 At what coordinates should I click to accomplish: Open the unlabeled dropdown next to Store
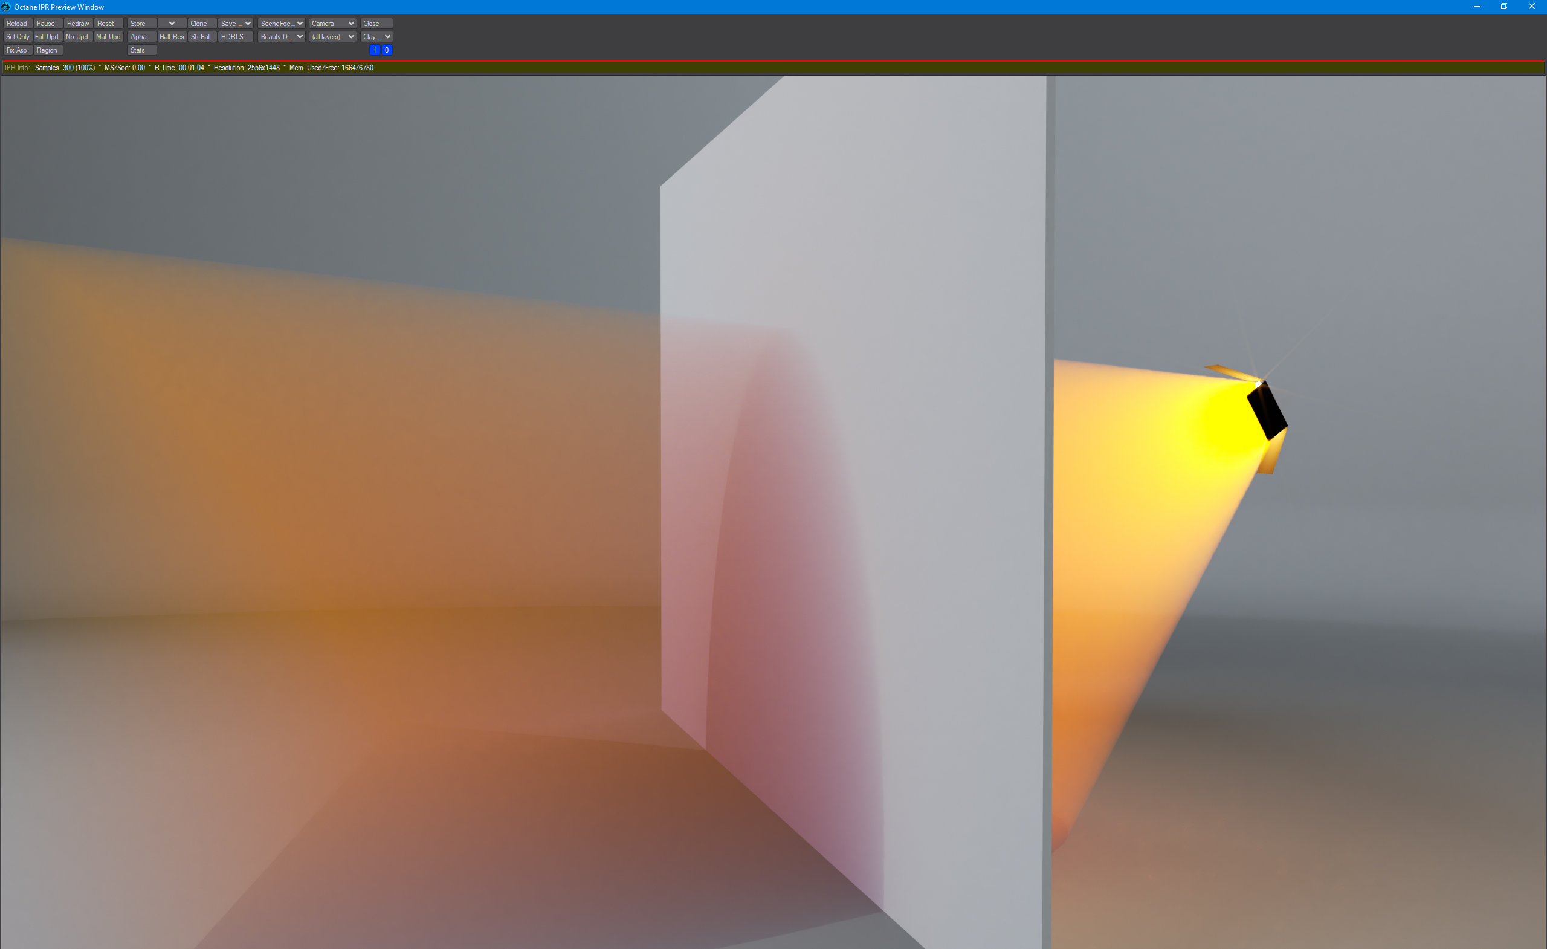[172, 23]
